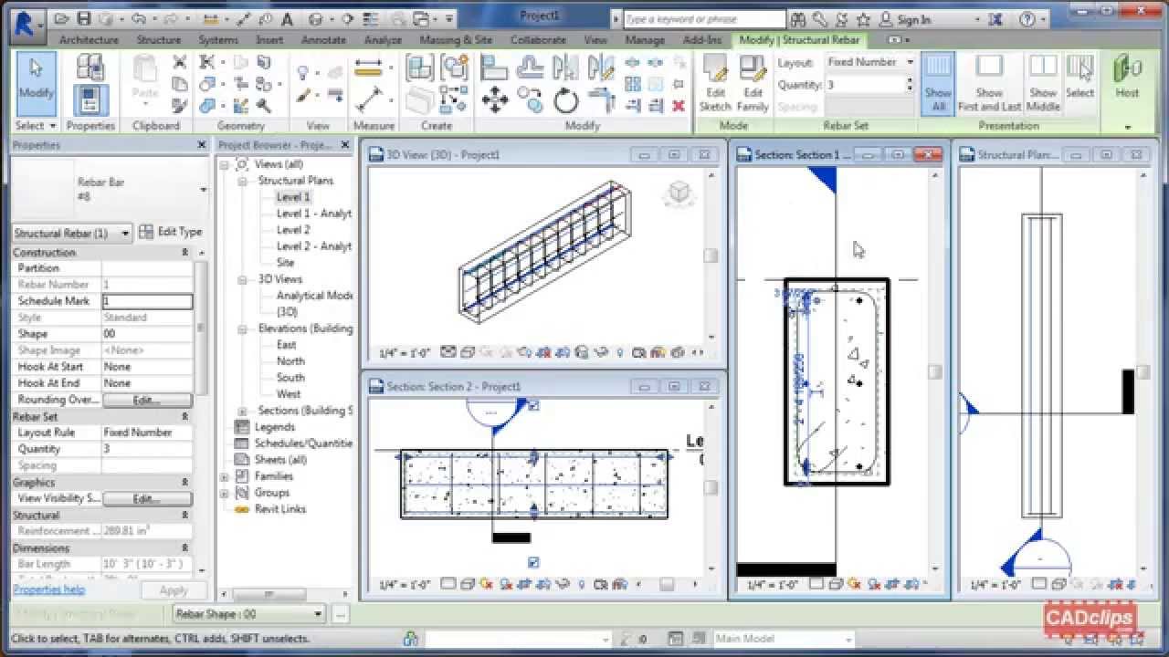
Task: Click the Apply button in Properties
Action: pyautogui.click(x=174, y=589)
